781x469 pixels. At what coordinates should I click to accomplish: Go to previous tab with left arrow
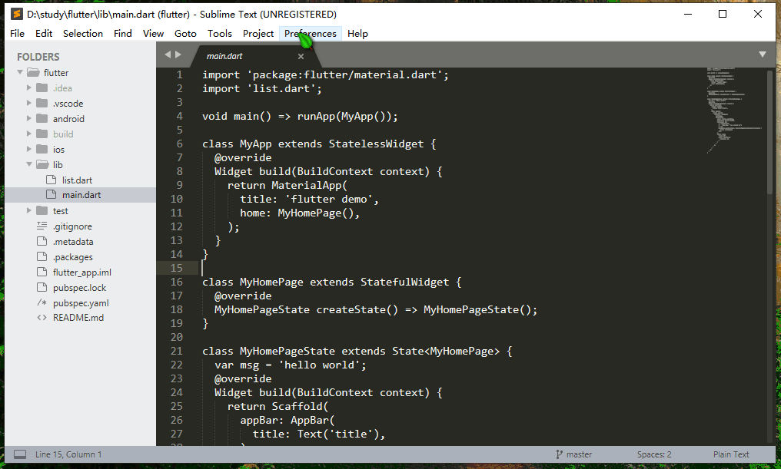point(168,54)
